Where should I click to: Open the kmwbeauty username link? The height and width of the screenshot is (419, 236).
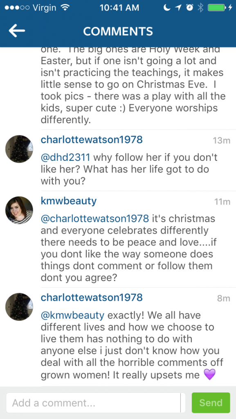[69, 201]
